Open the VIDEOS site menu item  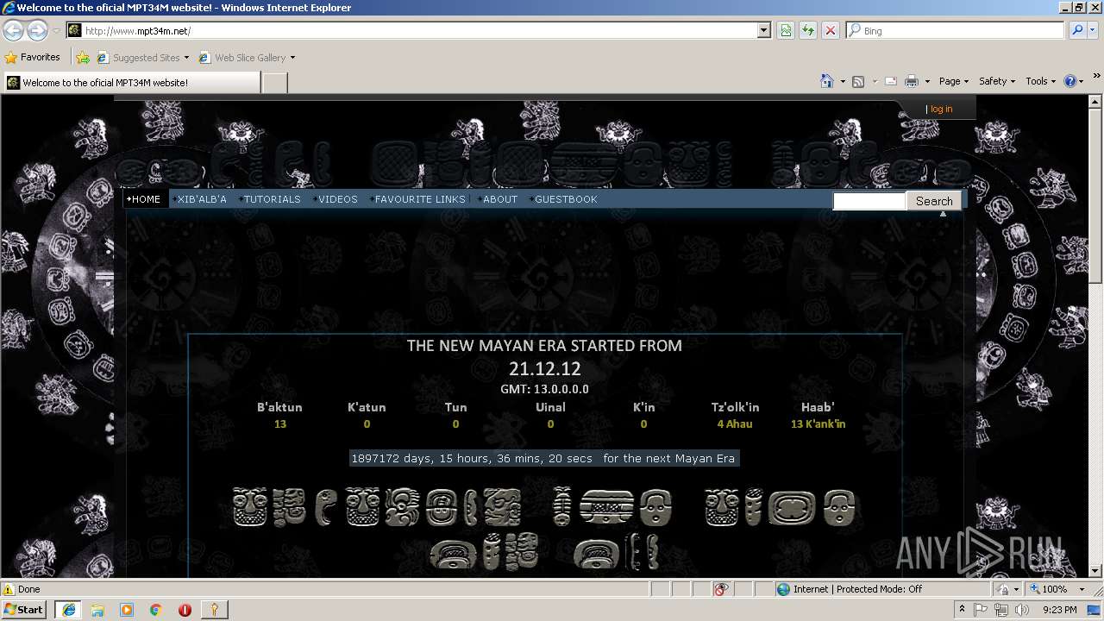[336, 199]
